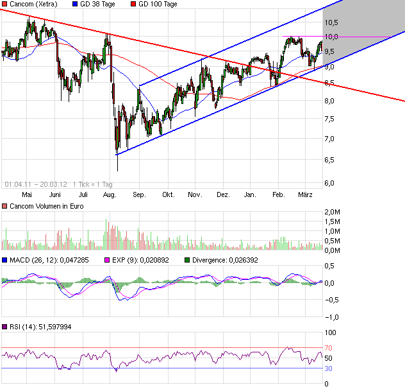The image size is (405, 389).
Task: Click the 6,5 price axis label
Action: coord(329,160)
